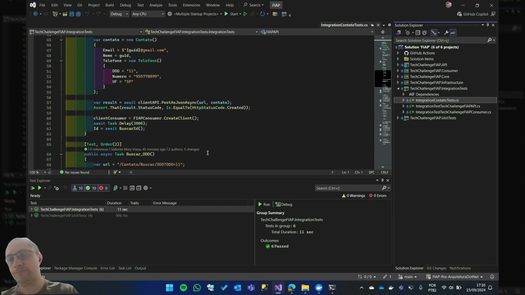Open the Any CPU platform dropdown

[x=148, y=14]
